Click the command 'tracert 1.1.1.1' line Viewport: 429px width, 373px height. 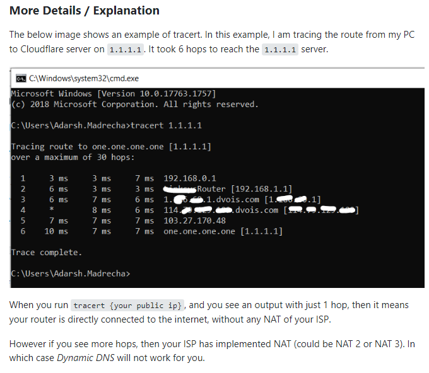pyautogui.click(x=106, y=125)
